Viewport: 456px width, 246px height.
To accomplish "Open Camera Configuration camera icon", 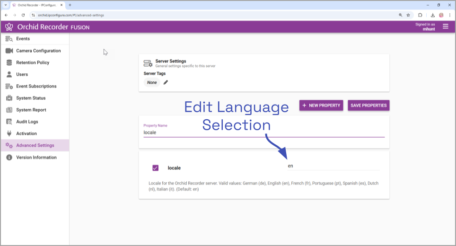I will [x=9, y=51].
